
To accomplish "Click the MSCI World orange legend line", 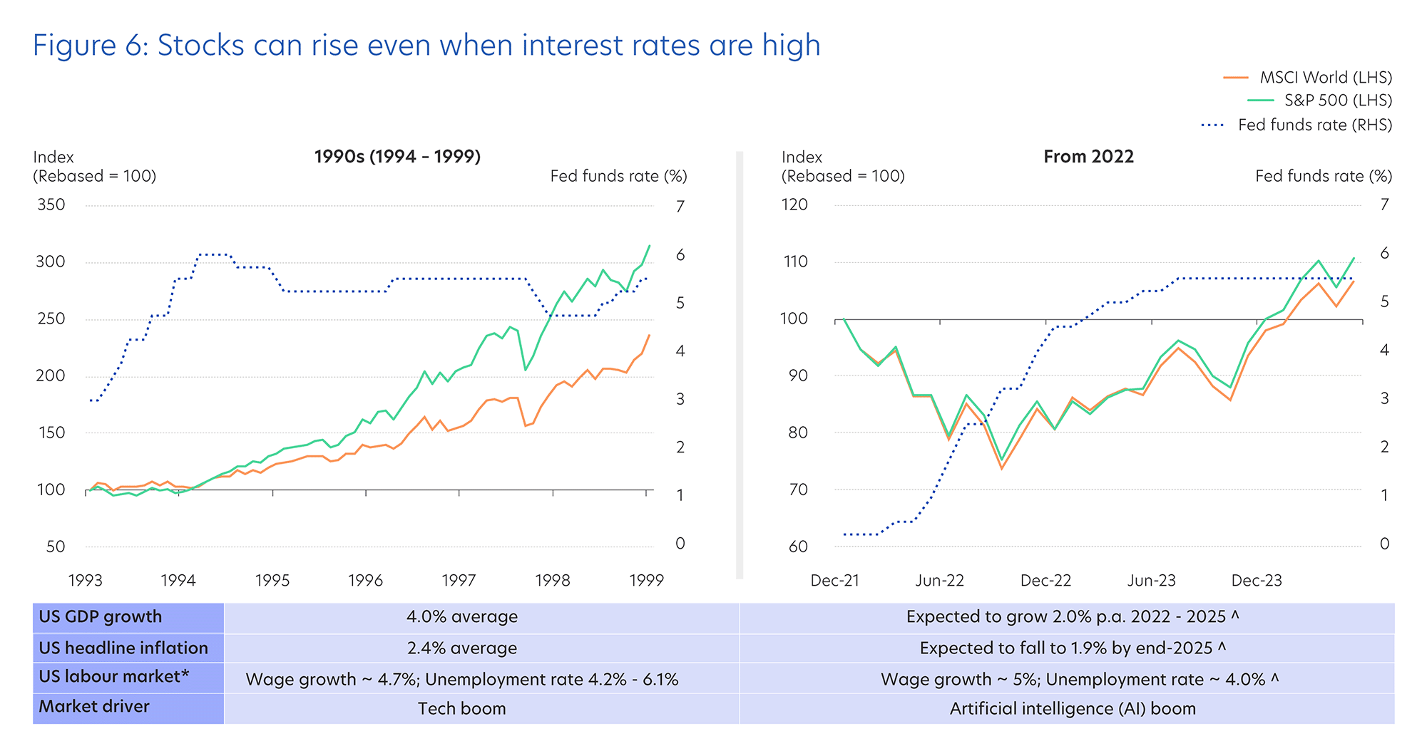I will [x=1236, y=78].
